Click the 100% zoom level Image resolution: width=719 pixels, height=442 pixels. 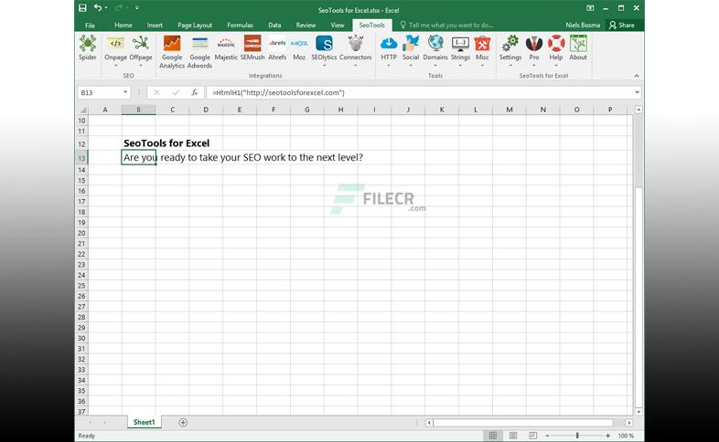[x=626, y=436]
